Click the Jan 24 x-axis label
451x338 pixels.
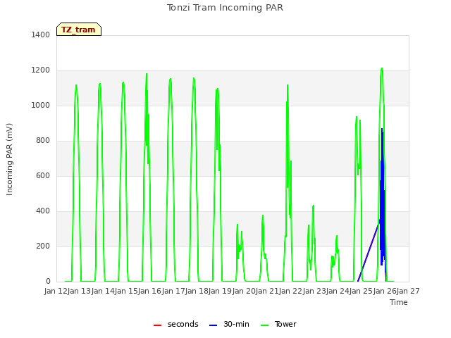[338, 291]
